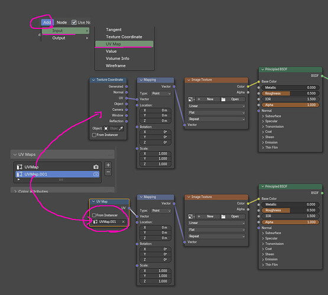The image size is (328, 295).
Task: Click the image browse icon in lower Image Texture
Action: pos(191,217)
